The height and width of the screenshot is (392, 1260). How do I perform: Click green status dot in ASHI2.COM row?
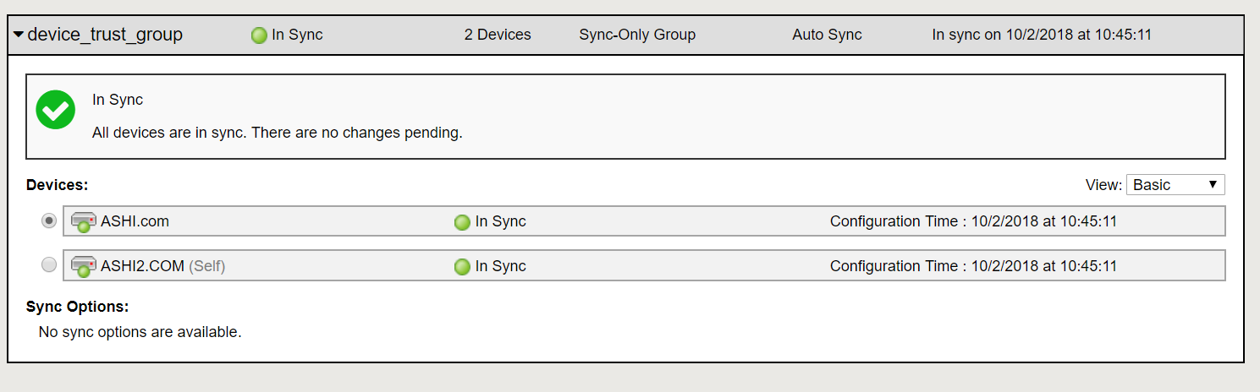click(x=462, y=267)
